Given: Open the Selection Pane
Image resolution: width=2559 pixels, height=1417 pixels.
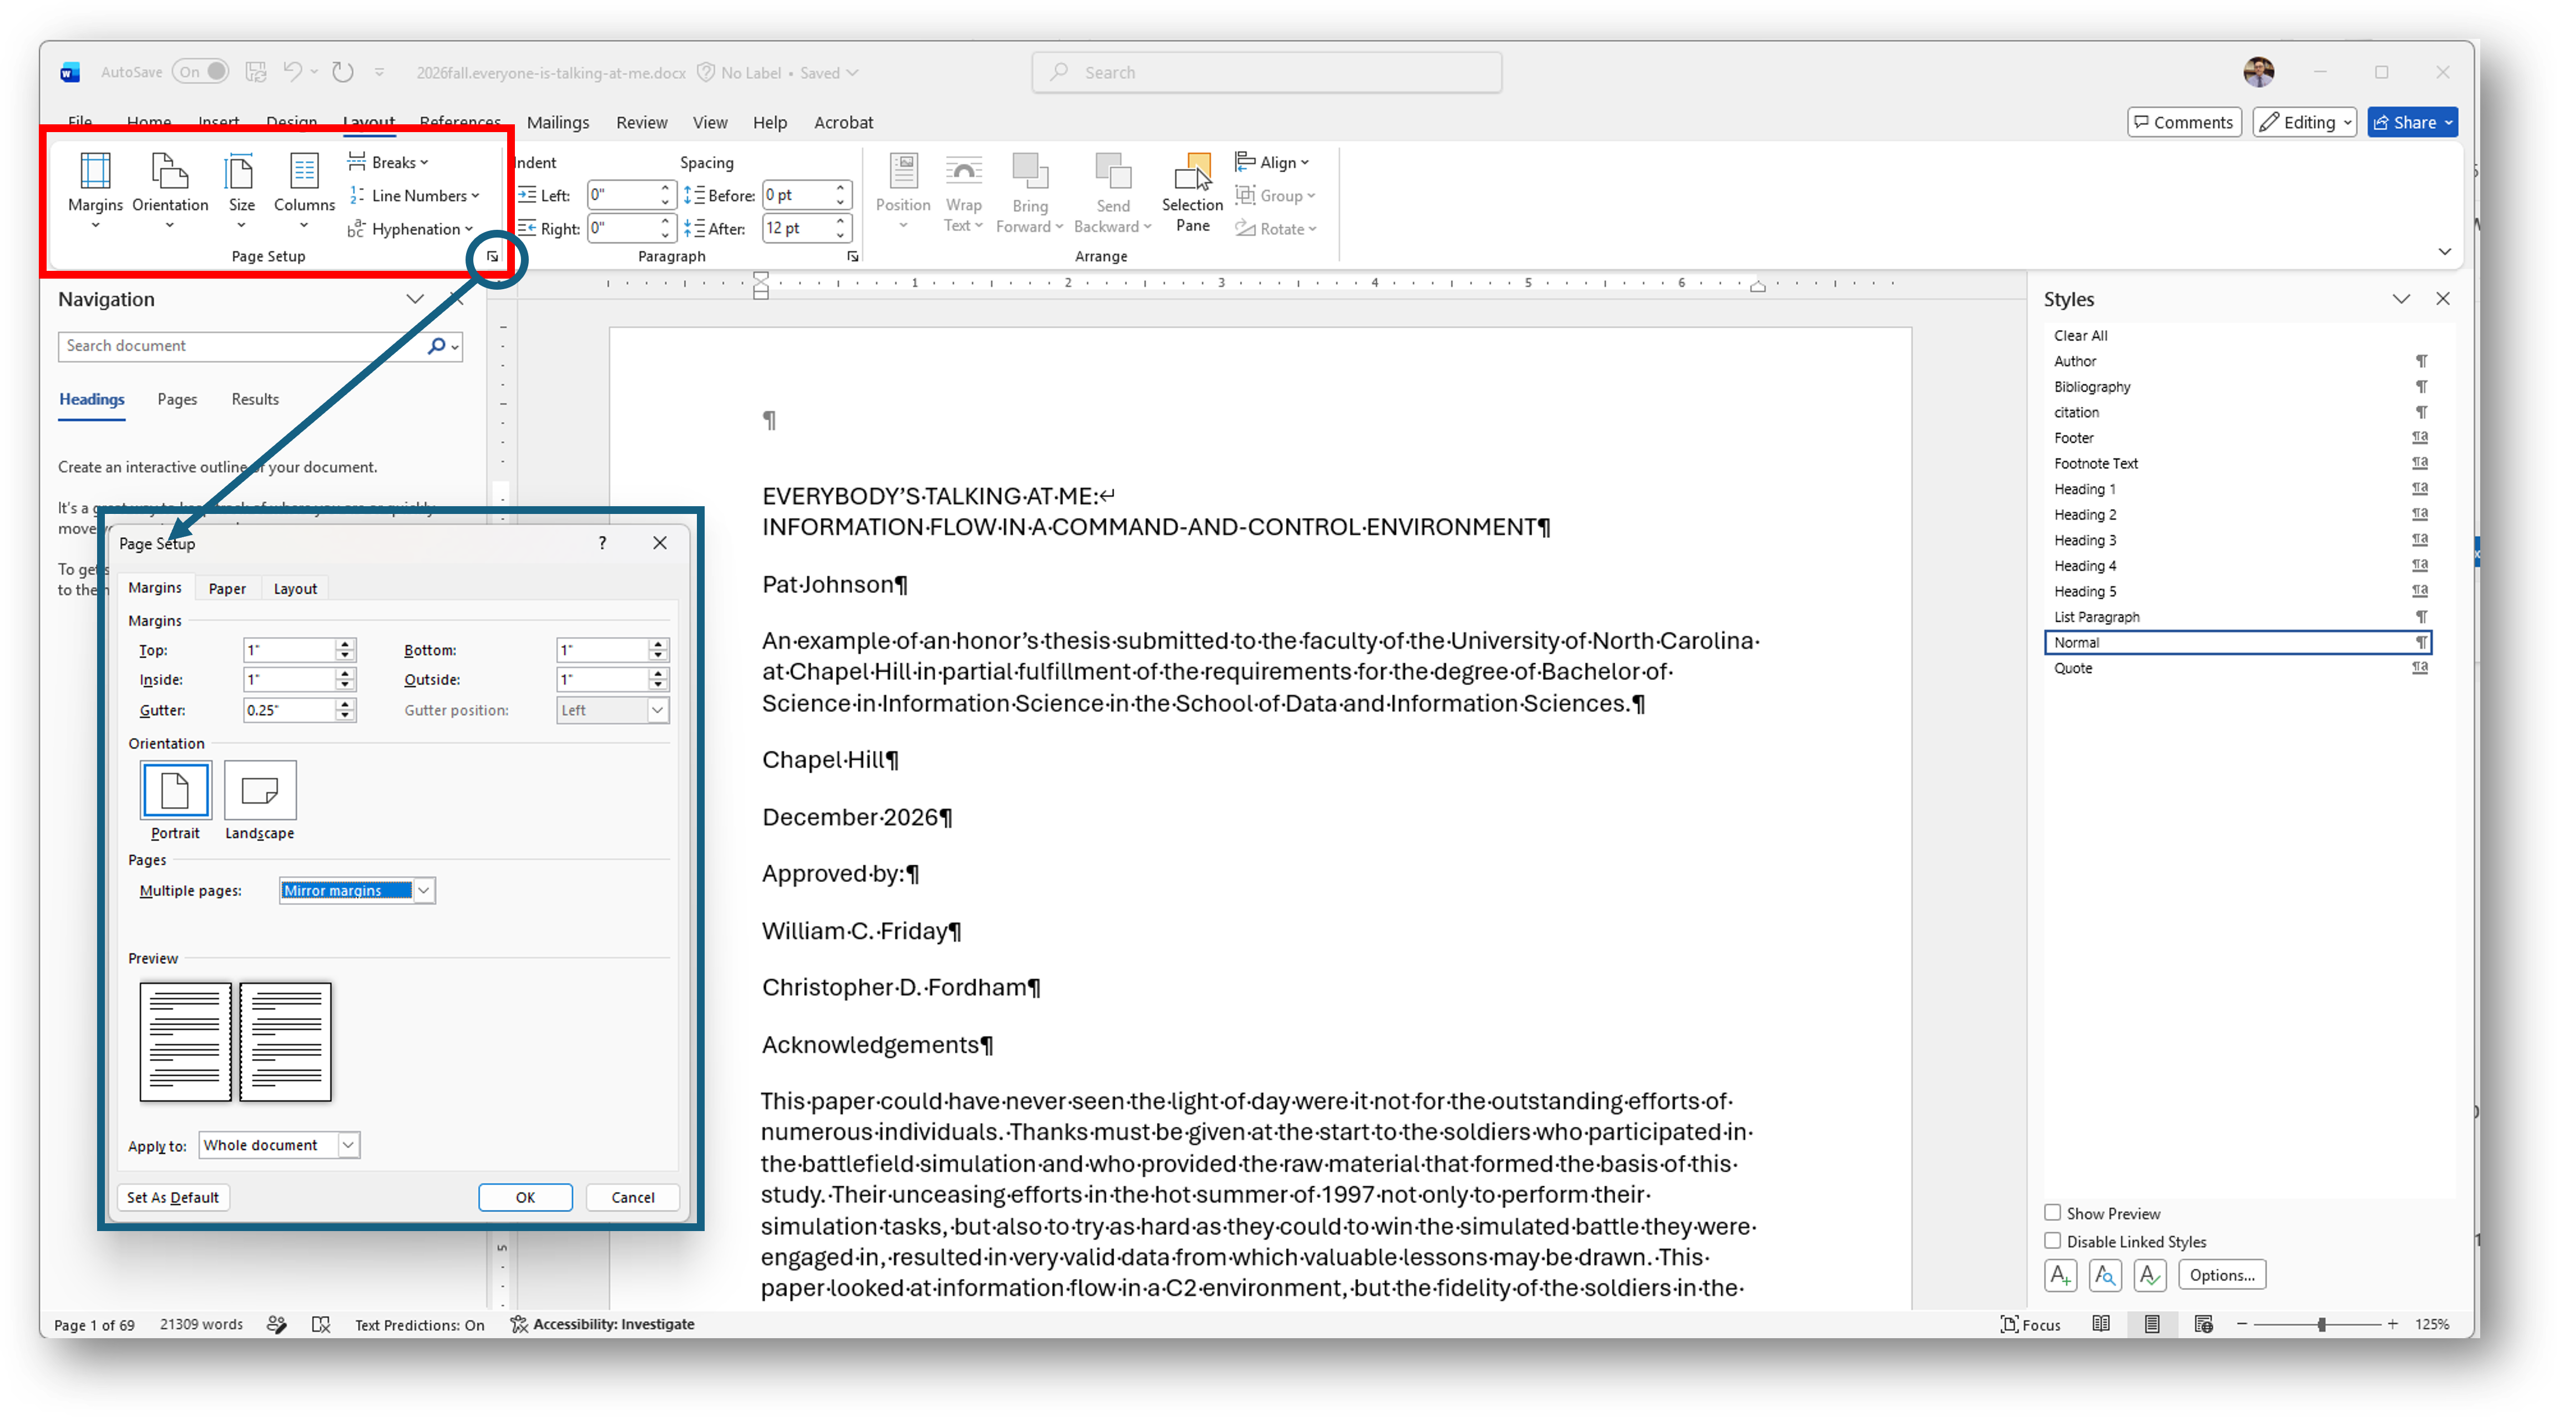Looking at the screenshot, I should tap(1192, 193).
